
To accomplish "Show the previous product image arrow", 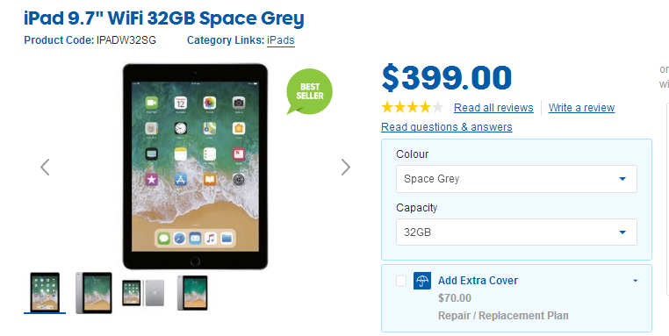I will pyautogui.click(x=45, y=168).
